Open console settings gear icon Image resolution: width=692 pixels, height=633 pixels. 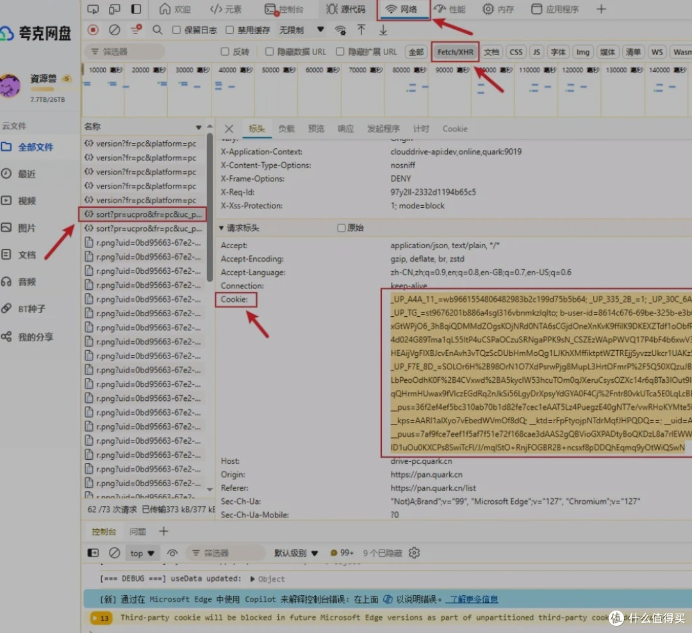click(414, 553)
